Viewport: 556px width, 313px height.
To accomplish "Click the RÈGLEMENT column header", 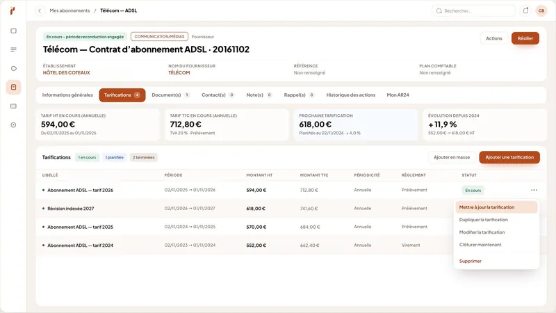I will click(x=414, y=175).
